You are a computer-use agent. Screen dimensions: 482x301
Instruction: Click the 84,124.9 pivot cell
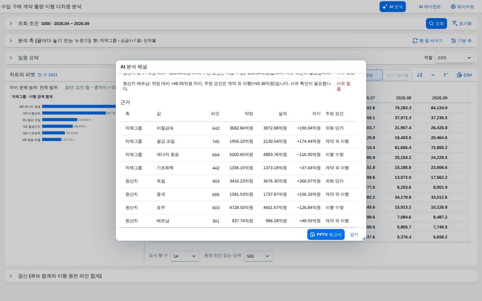click(x=439, y=108)
